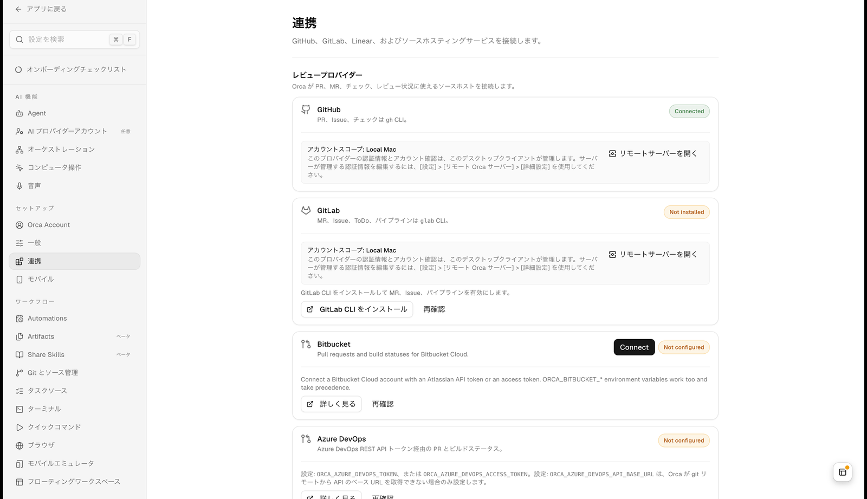This screenshot has width=867, height=499.
Task: Open リモートサーバーを開く in the GitHub card
Action: (x=653, y=154)
